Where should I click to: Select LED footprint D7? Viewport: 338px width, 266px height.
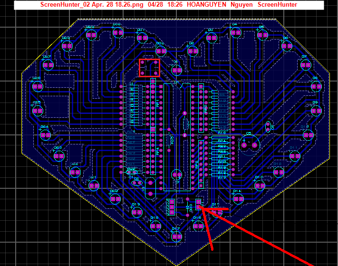tap(306, 65)
